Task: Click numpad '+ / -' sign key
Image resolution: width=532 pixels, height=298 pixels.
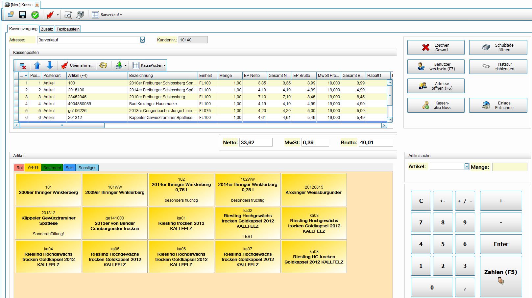Action: point(465,201)
